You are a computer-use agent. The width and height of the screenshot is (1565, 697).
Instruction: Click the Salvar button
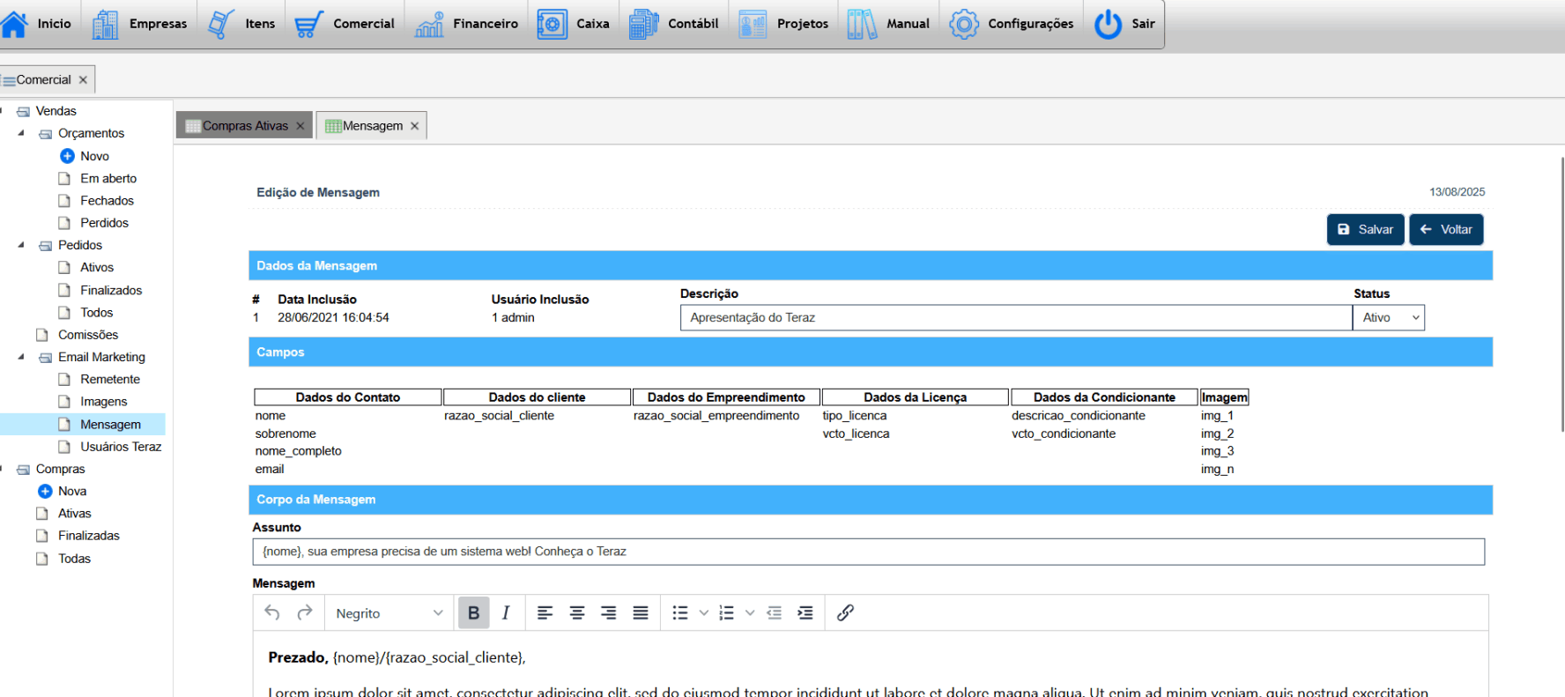1365,229
